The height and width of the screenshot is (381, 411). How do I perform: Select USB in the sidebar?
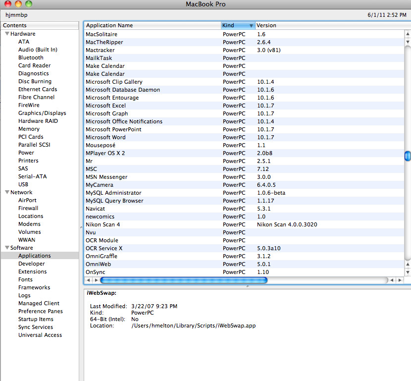tap(23, 184)
